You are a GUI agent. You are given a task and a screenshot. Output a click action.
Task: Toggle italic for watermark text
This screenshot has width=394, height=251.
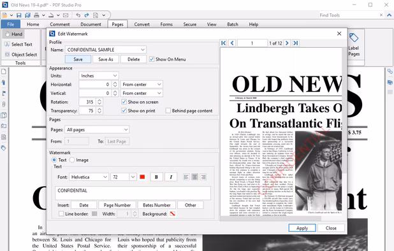click(x=171, y=177)
